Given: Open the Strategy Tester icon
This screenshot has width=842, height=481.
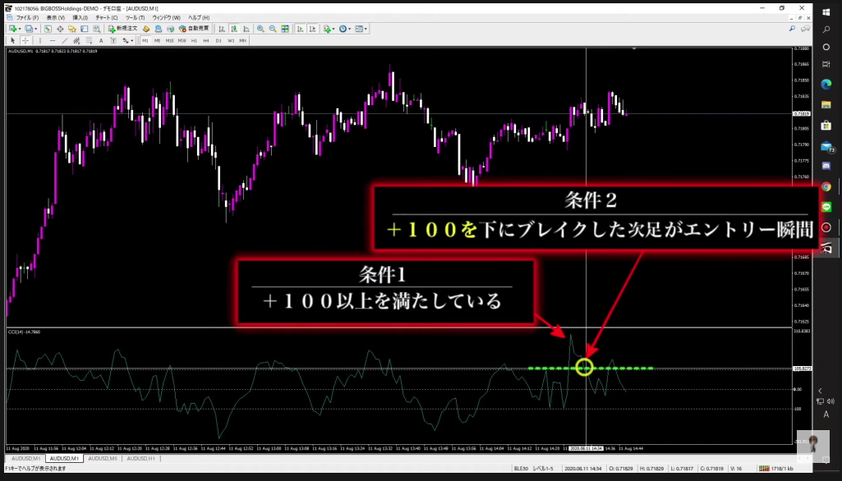Looking at the screenshot, I should click(97, 29).
